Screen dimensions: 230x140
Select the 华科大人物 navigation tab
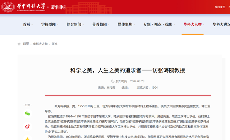(x=193, y=24)
